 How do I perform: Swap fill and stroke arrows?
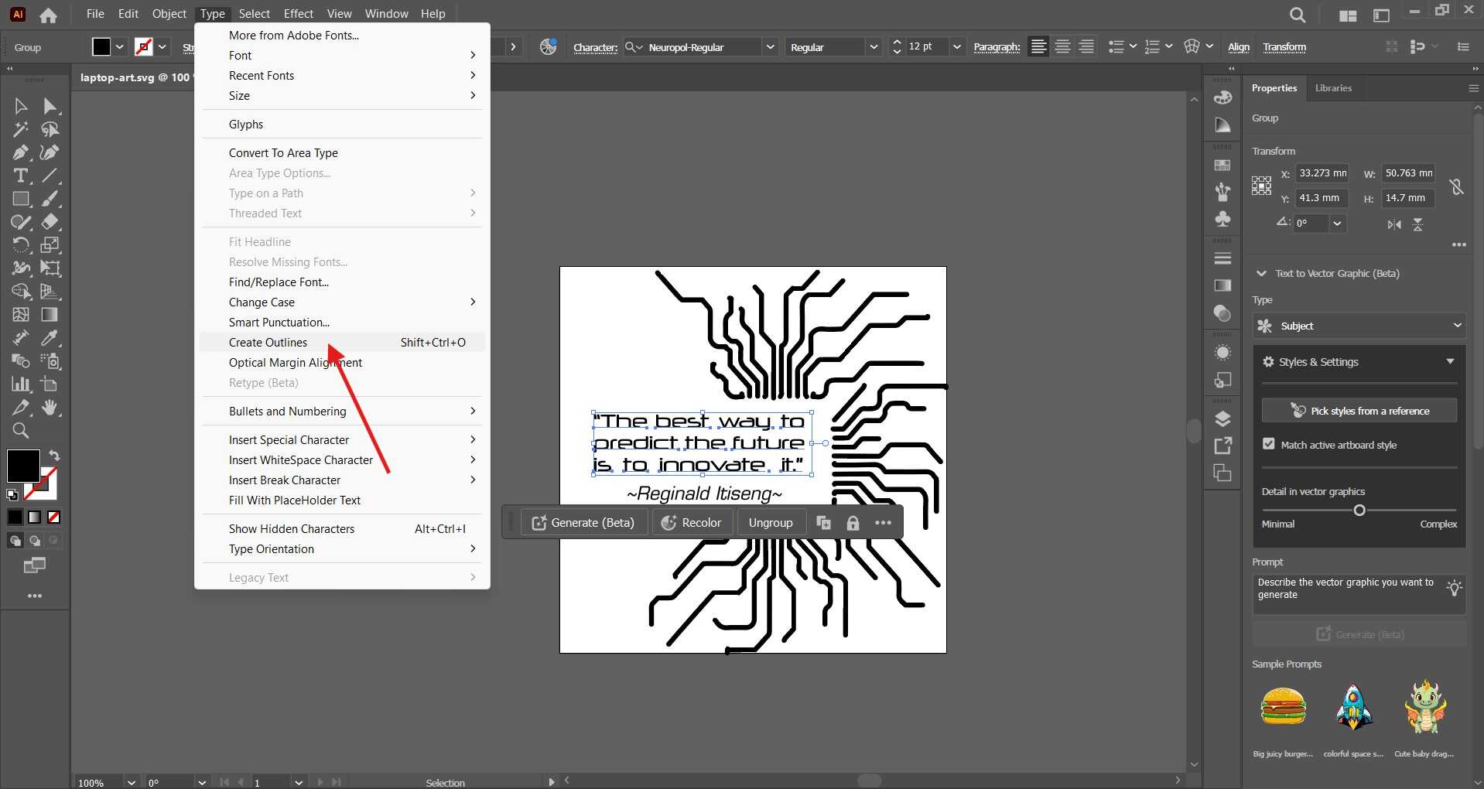54,455
